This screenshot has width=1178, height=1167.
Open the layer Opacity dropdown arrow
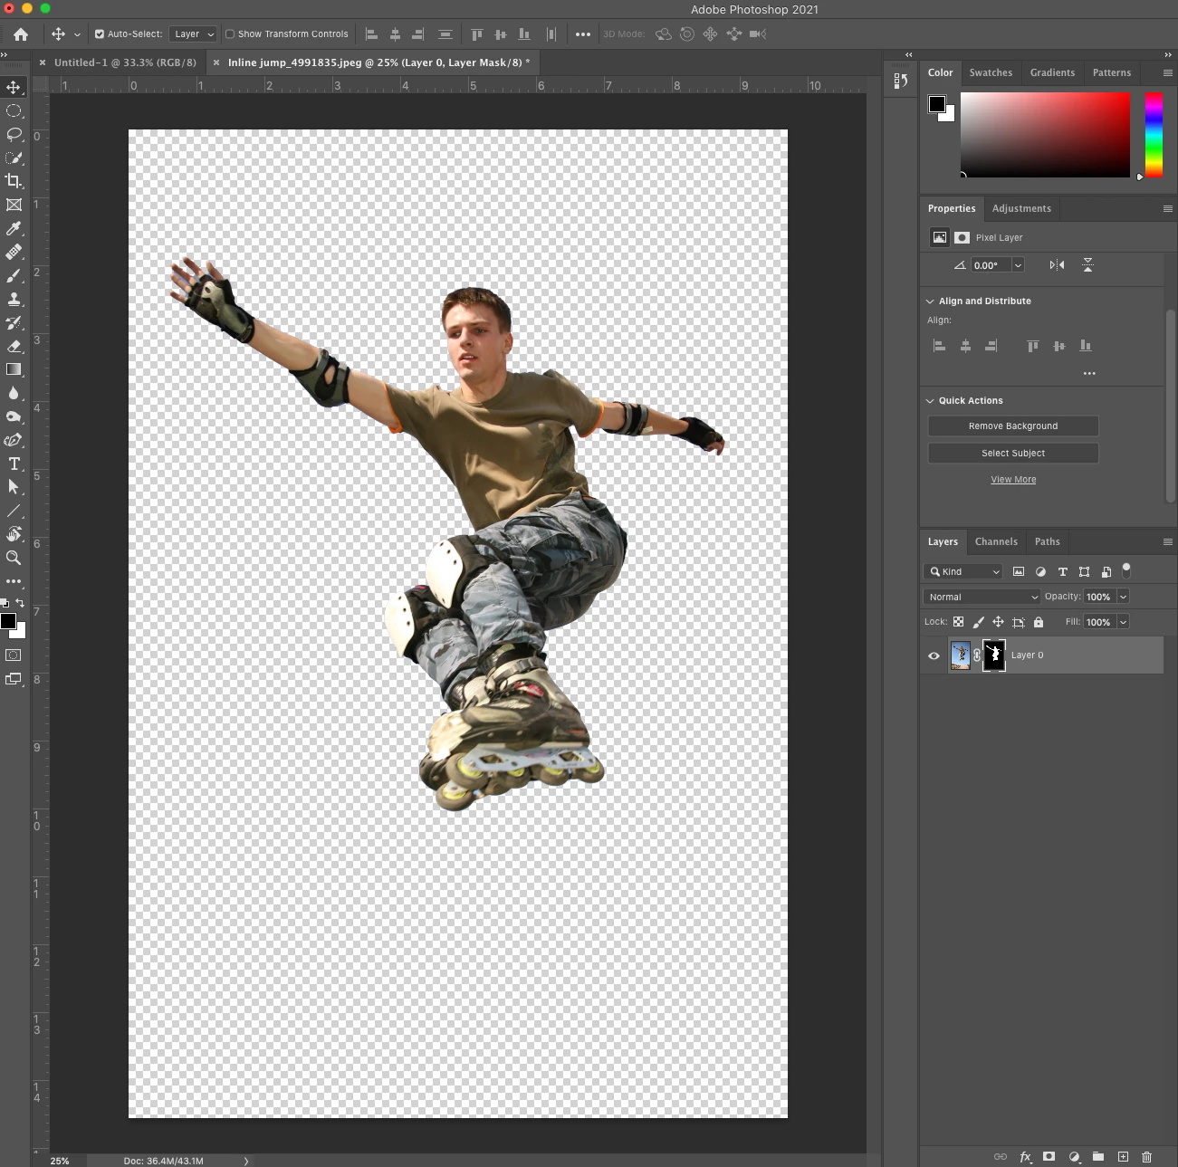1123,597
